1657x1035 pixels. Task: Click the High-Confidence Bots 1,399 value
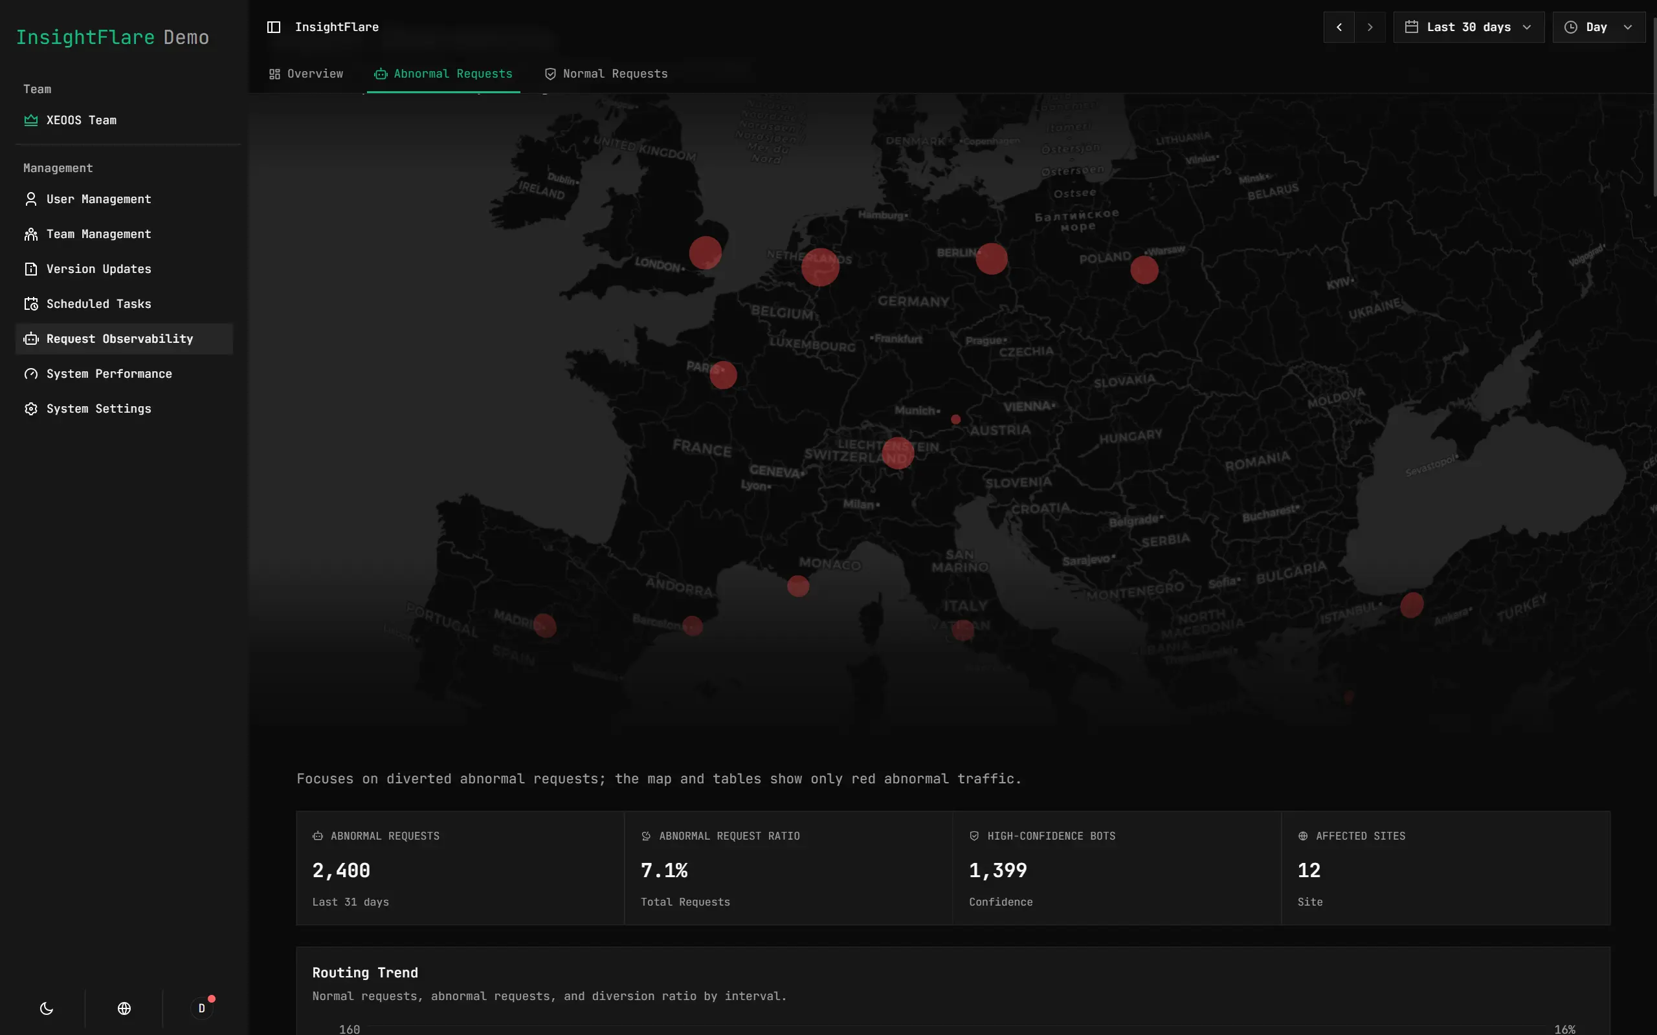(997, 871)
